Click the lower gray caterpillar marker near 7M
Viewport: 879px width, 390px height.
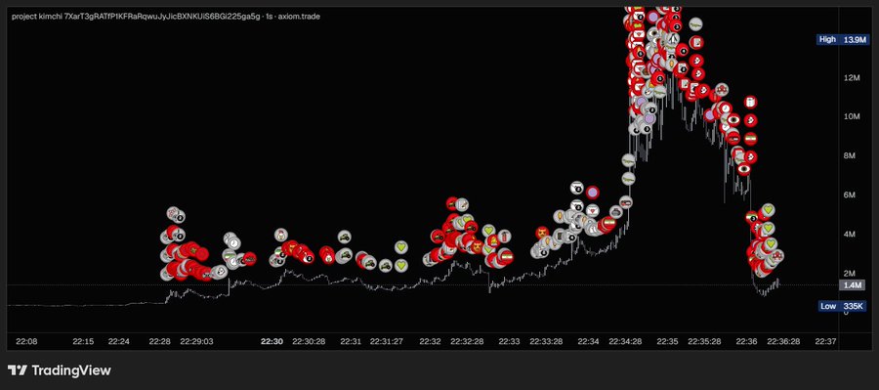point(628,179)
